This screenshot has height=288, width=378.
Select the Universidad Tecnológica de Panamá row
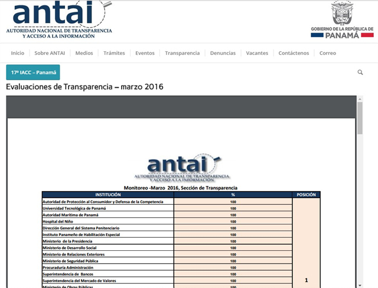[167, 208]
